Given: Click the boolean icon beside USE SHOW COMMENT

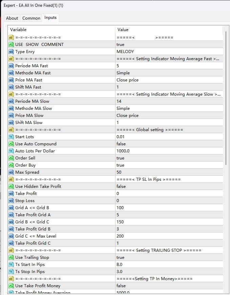Looking at the screenshot, I should coord(11,45).
